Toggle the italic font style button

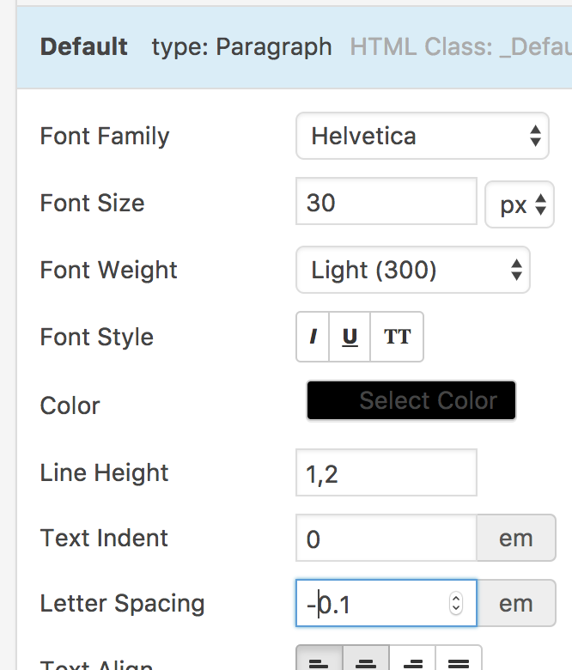(313, 337)
